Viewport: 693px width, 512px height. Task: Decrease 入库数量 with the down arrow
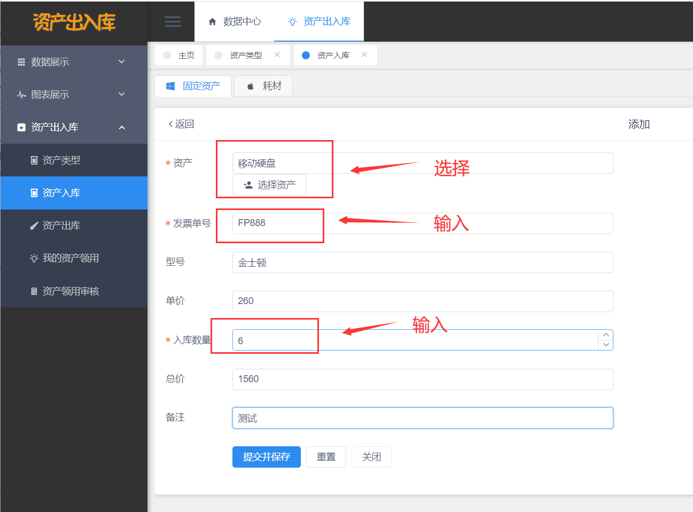pyautogui.click(x=606, y=345)
